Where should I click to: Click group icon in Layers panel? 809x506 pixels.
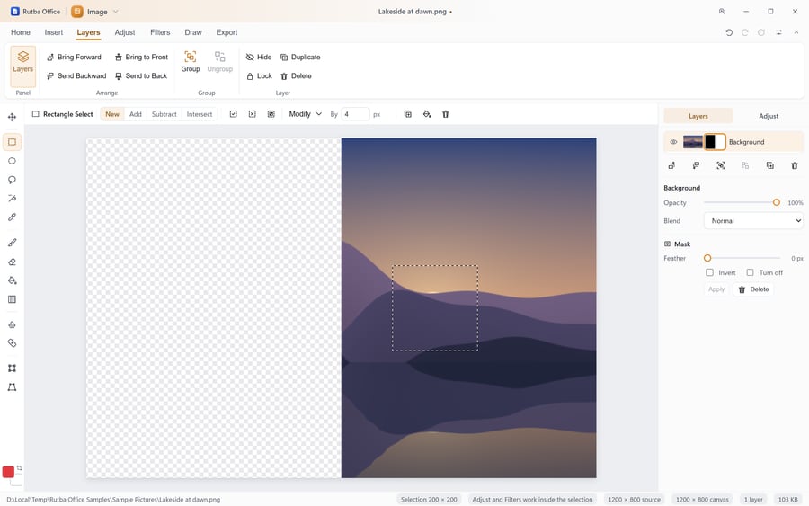tap(721, 165)
